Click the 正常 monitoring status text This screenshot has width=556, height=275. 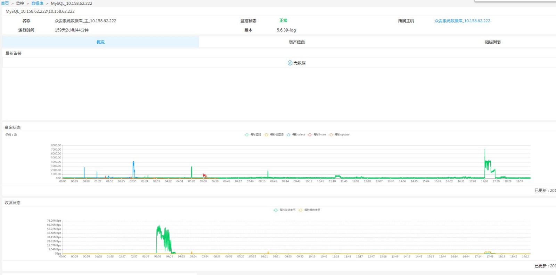tap(283, 21)
